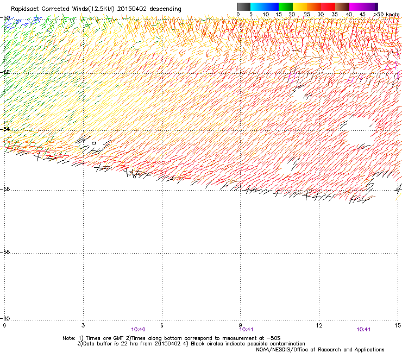Viewport: 402px width, 353px height.
Task: Click the black contamination circle near -54 latitude
Action: 94,143
